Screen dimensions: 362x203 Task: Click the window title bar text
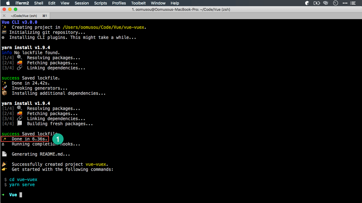pos(181,9)
